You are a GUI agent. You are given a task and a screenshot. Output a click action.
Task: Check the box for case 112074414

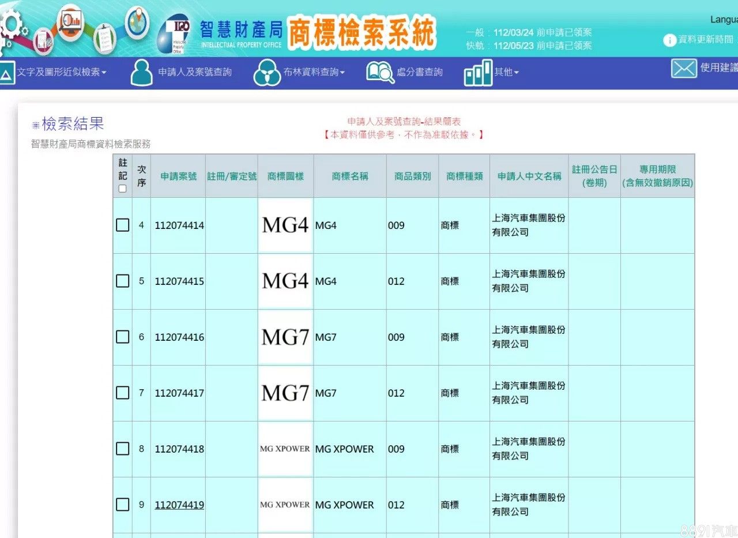pyautogui.click(x=123, y=225)
